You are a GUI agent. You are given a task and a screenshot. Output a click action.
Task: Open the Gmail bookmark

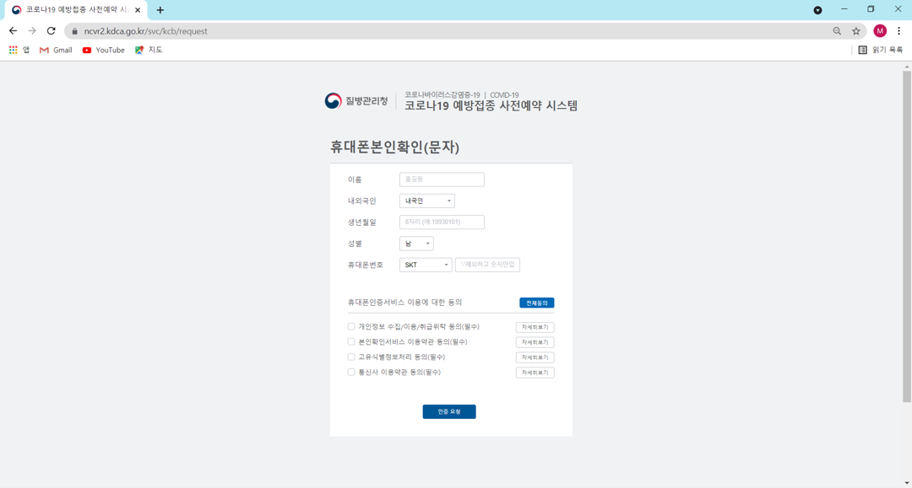(56, 50)
